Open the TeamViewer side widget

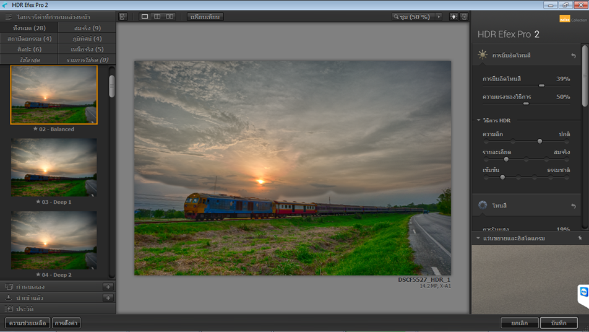point(583,292)
